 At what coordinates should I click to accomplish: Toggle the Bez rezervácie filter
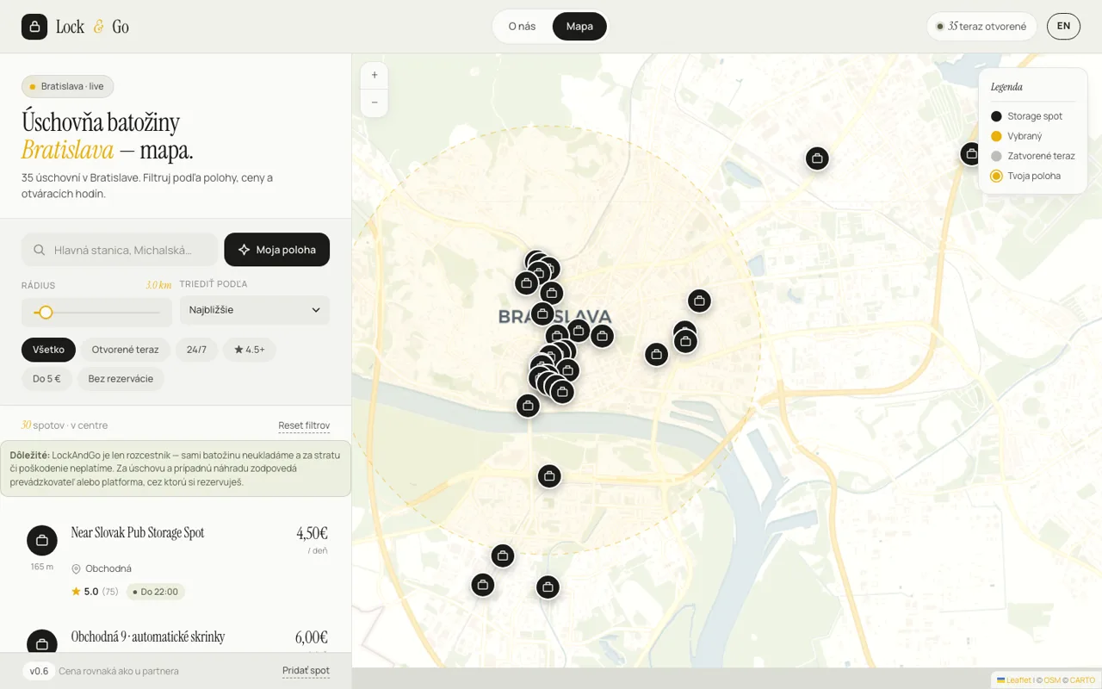[121, 379]
